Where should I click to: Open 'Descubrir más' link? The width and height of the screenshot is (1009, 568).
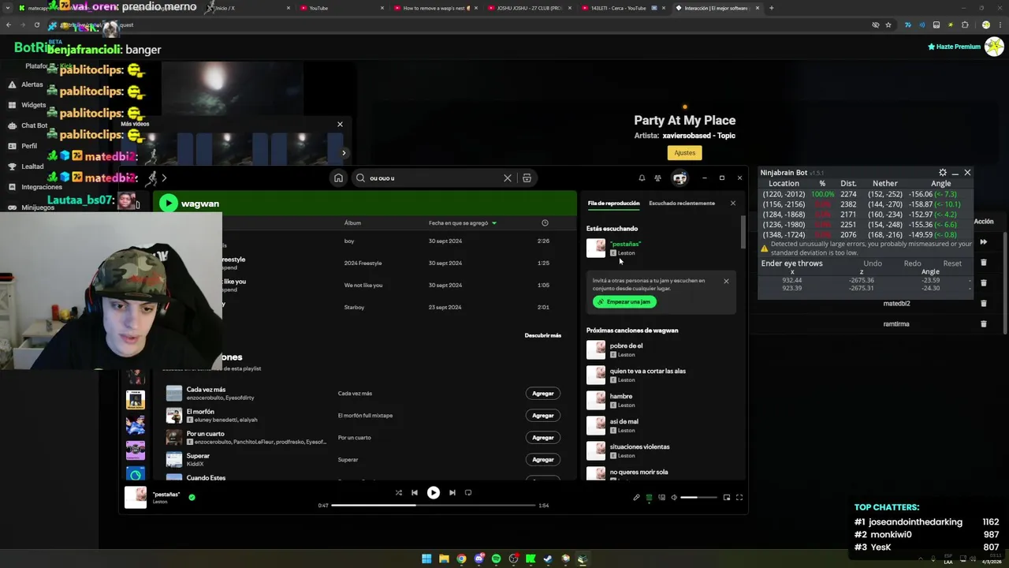[543, 335]
